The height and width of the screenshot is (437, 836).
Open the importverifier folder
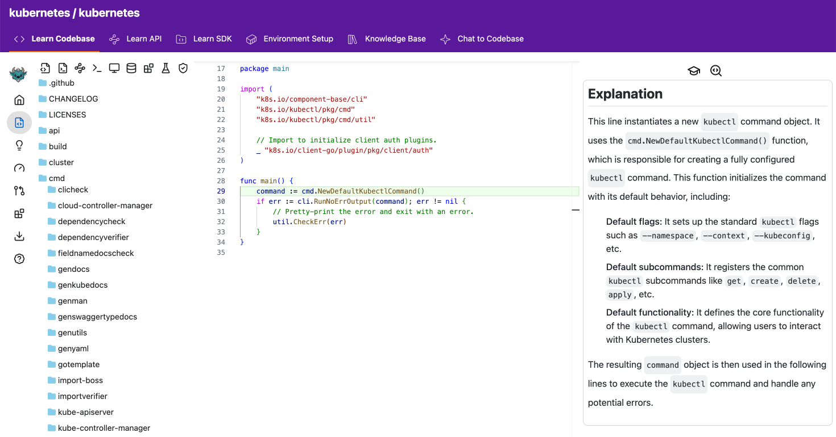[77, 396]
